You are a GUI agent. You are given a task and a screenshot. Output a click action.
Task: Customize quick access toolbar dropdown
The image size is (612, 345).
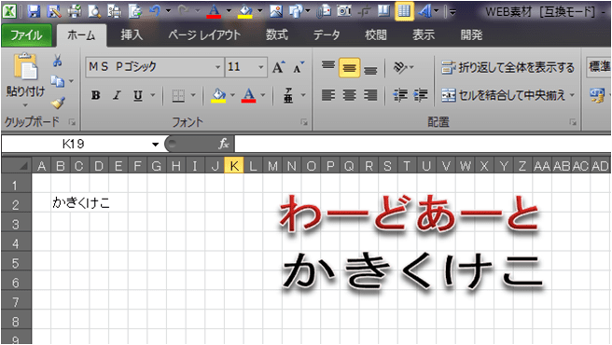[452, 12]
